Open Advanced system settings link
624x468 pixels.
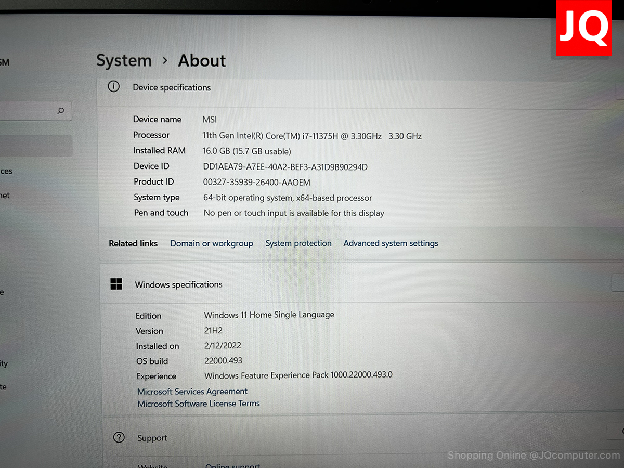(x=391, y=243)
